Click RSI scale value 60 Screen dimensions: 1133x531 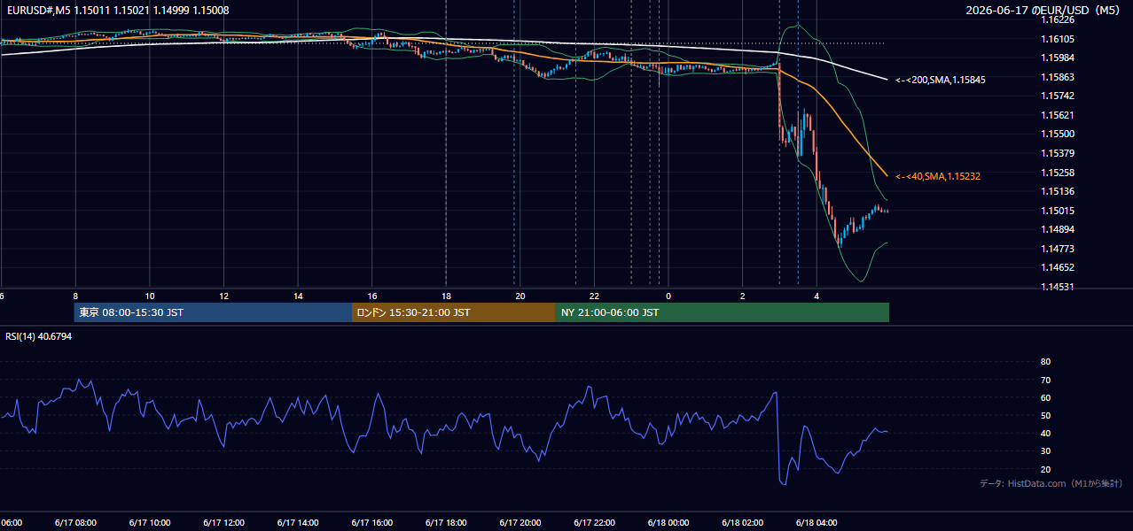(x=1045, y=397)
